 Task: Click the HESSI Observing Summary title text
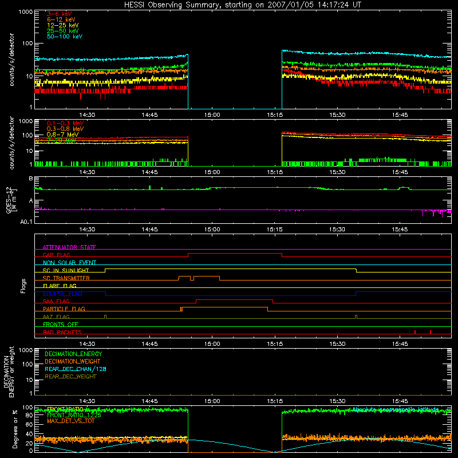tap(243, 5)
